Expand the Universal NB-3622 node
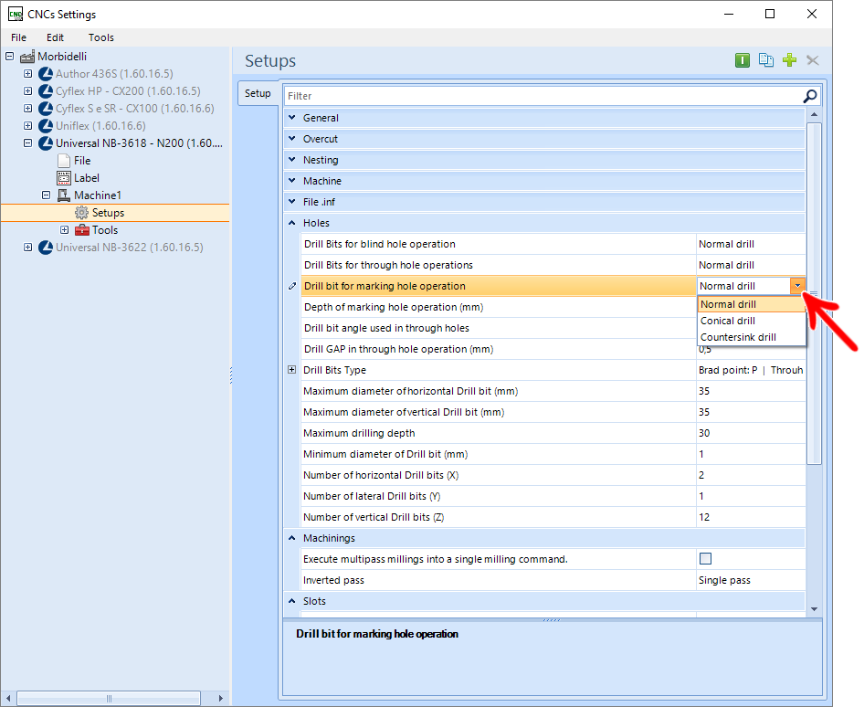This screenshot has width=864, height=707. [x=27, y=248]
